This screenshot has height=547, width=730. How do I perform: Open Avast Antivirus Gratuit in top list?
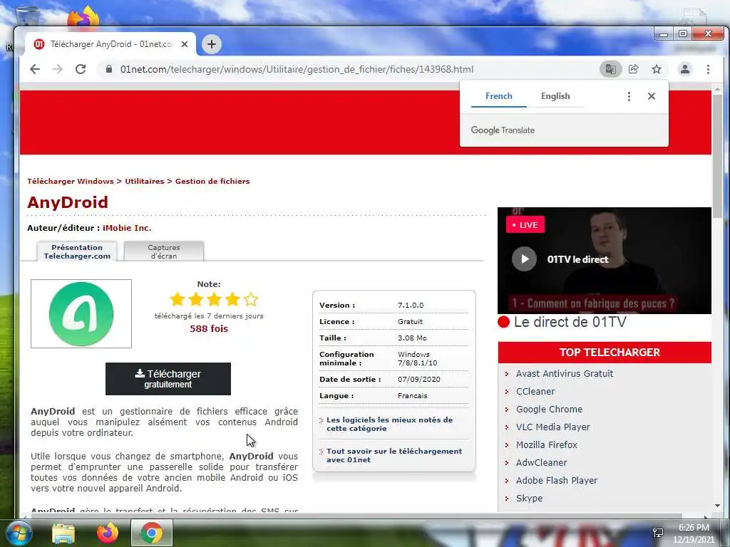click(565, 373)
